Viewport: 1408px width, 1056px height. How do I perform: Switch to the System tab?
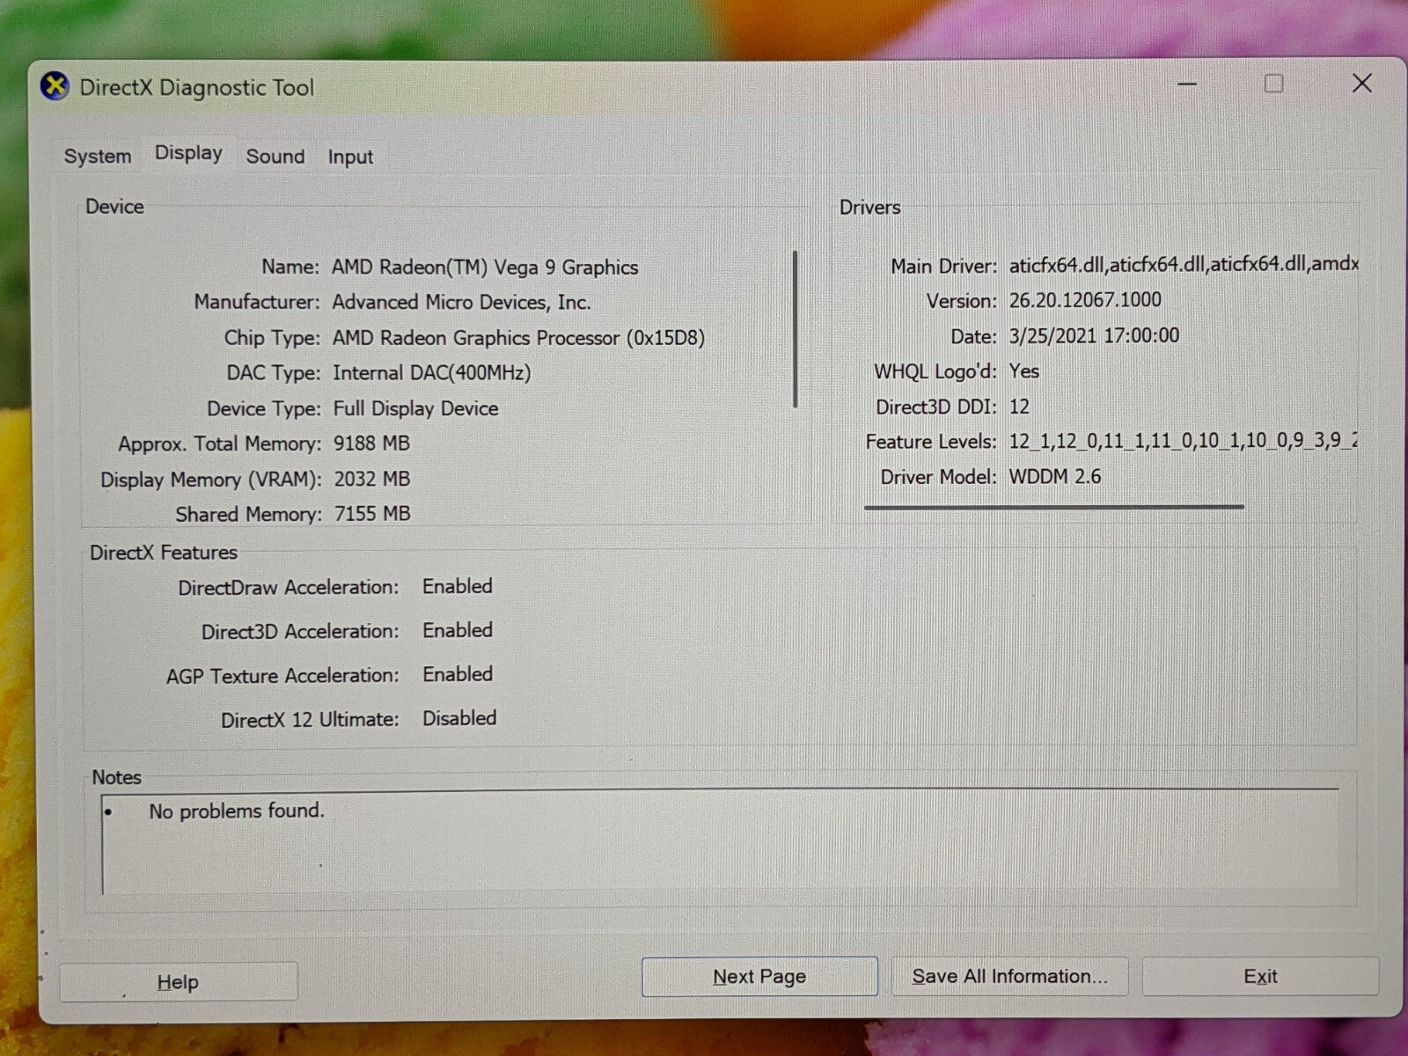(x=98, y=157)
